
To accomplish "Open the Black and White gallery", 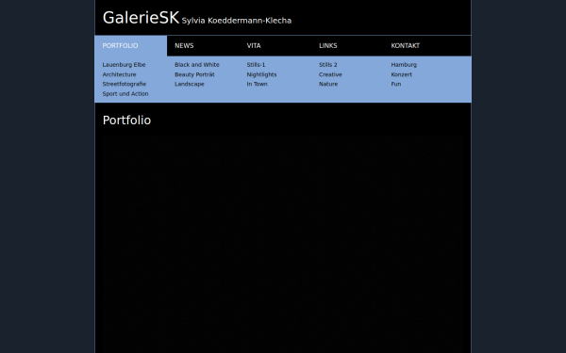I will tap(197, 65).
